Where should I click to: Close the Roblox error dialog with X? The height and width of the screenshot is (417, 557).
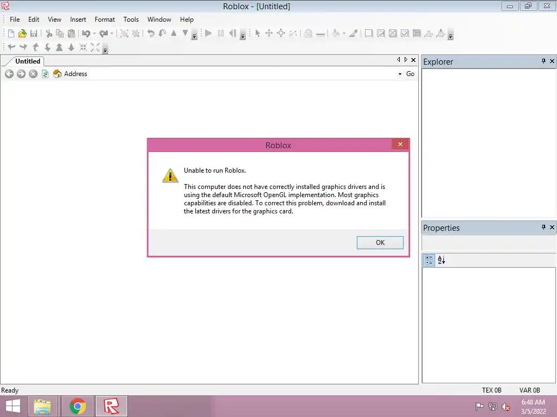[400, 144]
